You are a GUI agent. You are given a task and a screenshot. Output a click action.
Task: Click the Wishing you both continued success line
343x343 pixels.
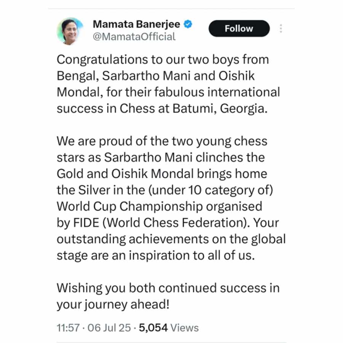pos(168,288)
